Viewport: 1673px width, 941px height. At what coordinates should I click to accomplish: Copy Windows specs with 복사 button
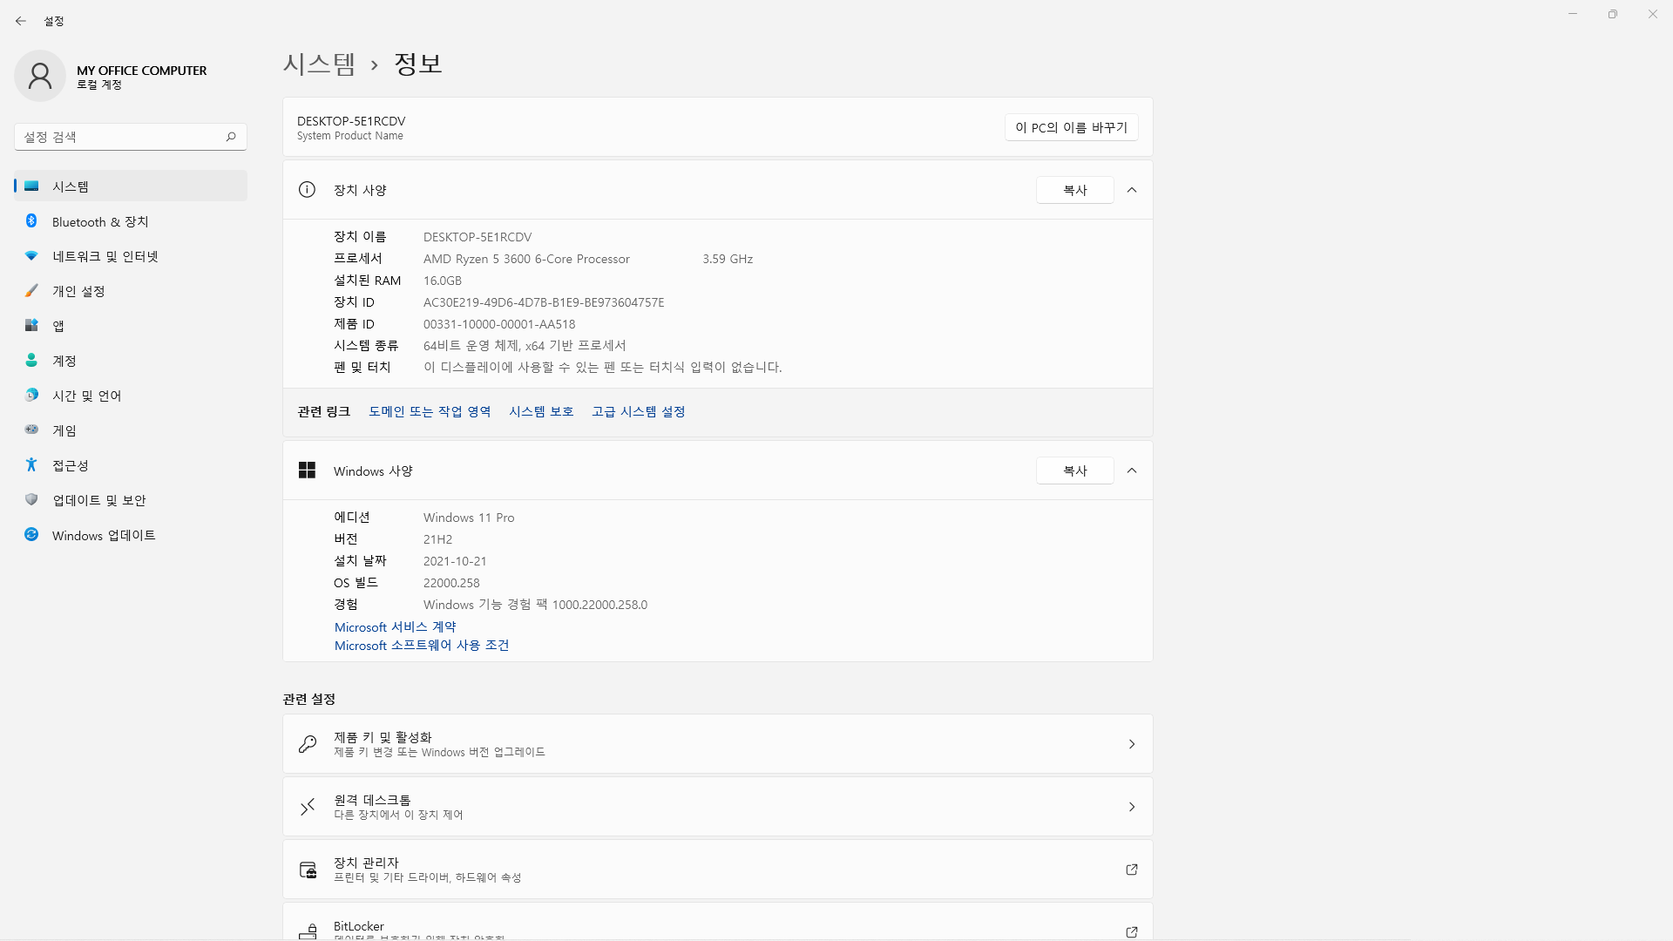coord(1074,470)
